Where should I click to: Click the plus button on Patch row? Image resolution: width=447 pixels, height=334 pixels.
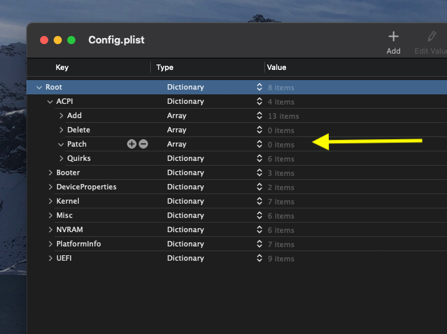click(x=132, y=144)
